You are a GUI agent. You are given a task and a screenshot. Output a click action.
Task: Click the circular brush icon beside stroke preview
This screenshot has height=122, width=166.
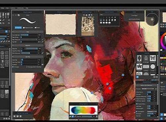pos(19,15)
